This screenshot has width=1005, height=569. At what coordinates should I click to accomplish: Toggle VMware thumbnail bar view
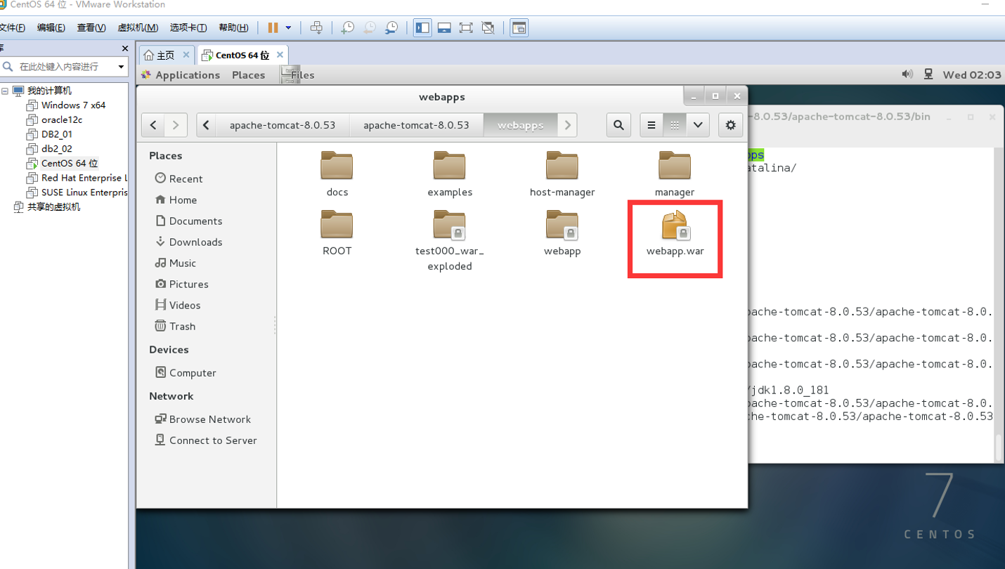tap(444, 27)
